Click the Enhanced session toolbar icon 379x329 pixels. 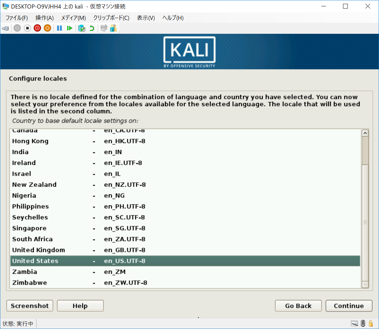point(104,28)
